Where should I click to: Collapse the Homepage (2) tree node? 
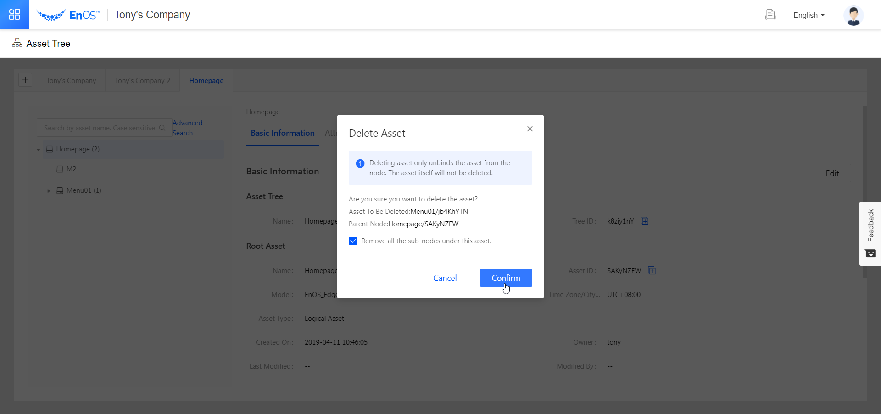coord(39,150)
